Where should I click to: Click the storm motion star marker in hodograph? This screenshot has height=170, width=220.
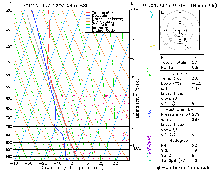coord(179,36)
